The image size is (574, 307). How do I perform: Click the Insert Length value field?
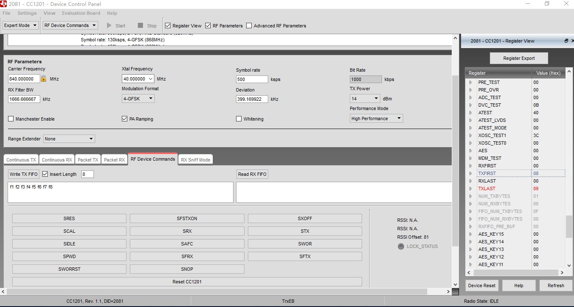click(x=87, y=174)
